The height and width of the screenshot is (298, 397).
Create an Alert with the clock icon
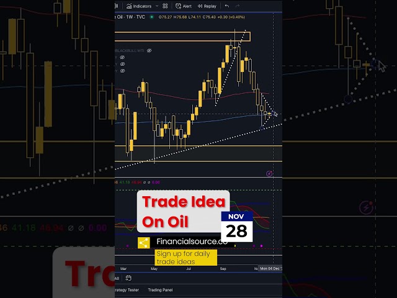click(184, 6)
